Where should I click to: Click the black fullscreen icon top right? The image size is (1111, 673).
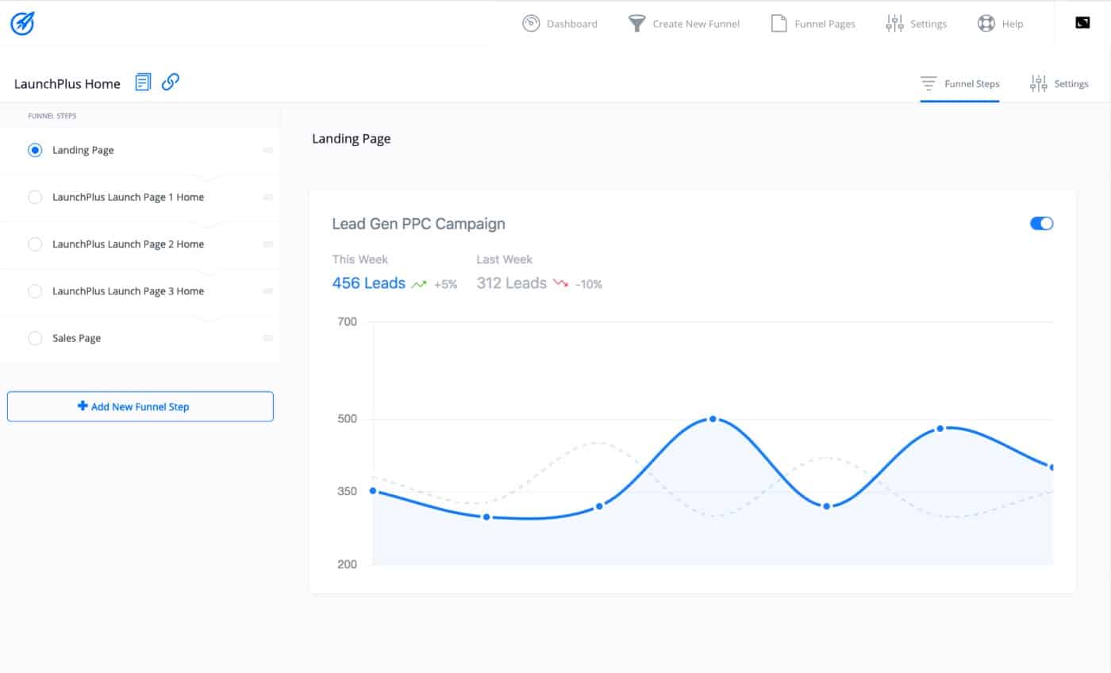coord(1082,23)
